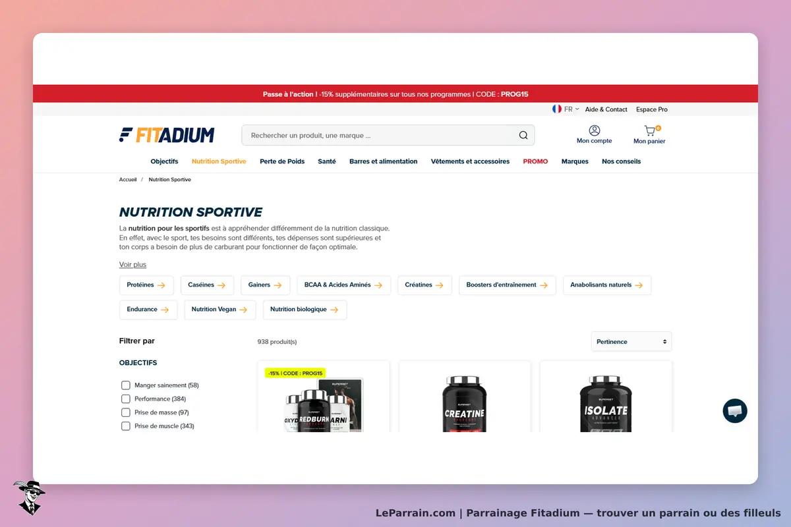This screenshot has height=527, width=791.
Task: Click the OBJECTIFS filter heading
Action: [138, 363]
